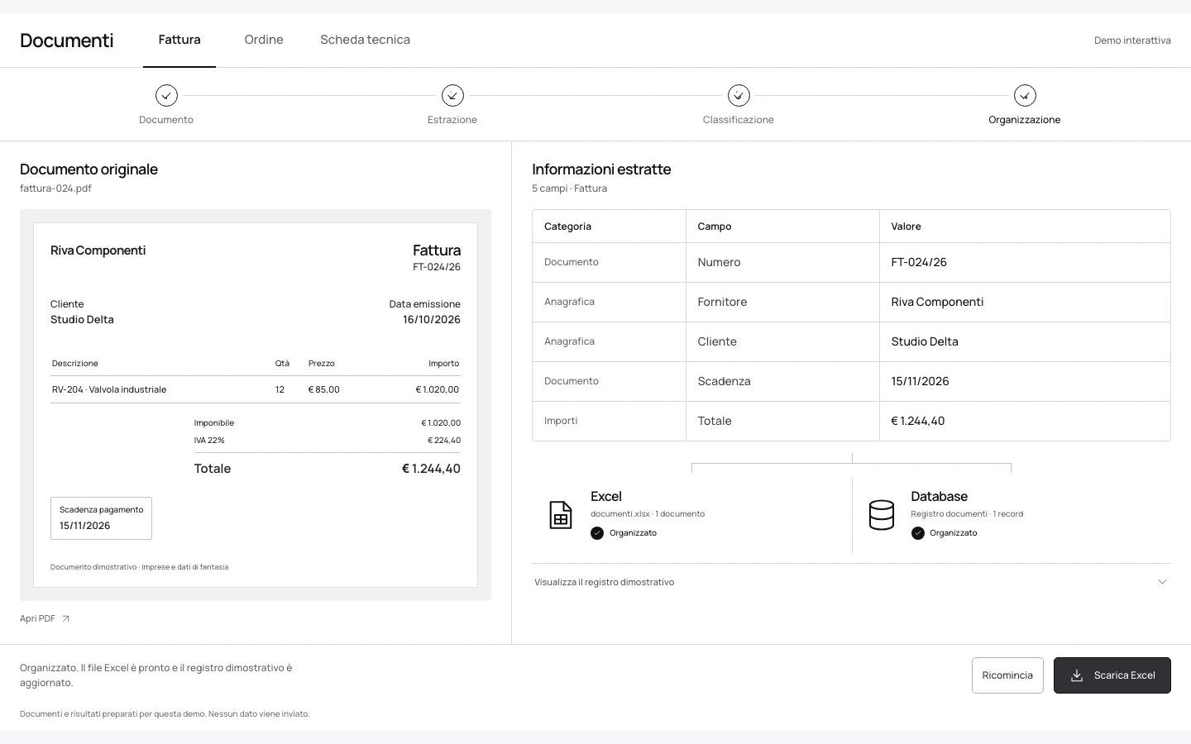This screenshot has height=744, width=1191.
Task: Click the Campo column header
Action: 782,227
